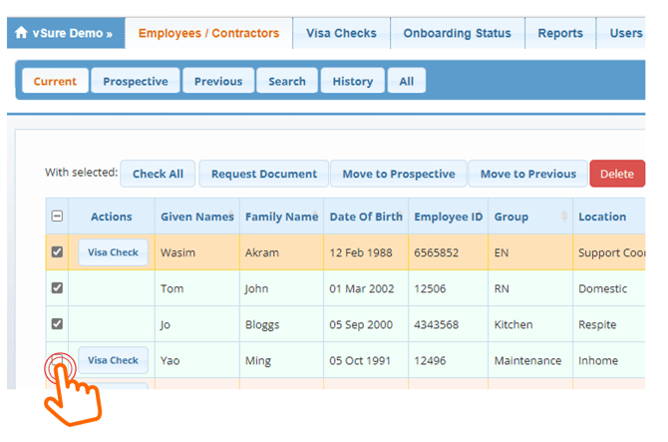Viewport: 668px width, 442px height.
Task: Open the Search sub-tab
Action: [x=287, y=82]
